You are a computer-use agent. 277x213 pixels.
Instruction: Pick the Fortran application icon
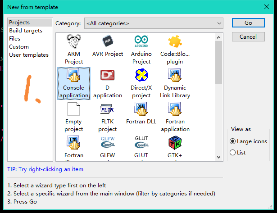175,109
